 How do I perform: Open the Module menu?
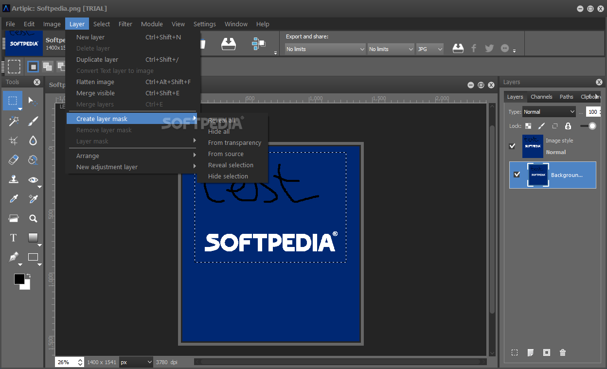[152, 24]
